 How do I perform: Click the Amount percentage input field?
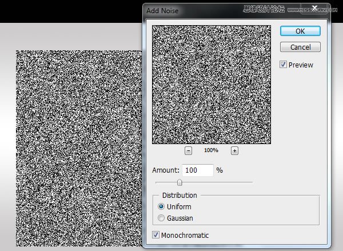point(198,170)
